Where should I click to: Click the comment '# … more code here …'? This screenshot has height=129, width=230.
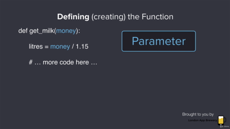click(63, 62)
